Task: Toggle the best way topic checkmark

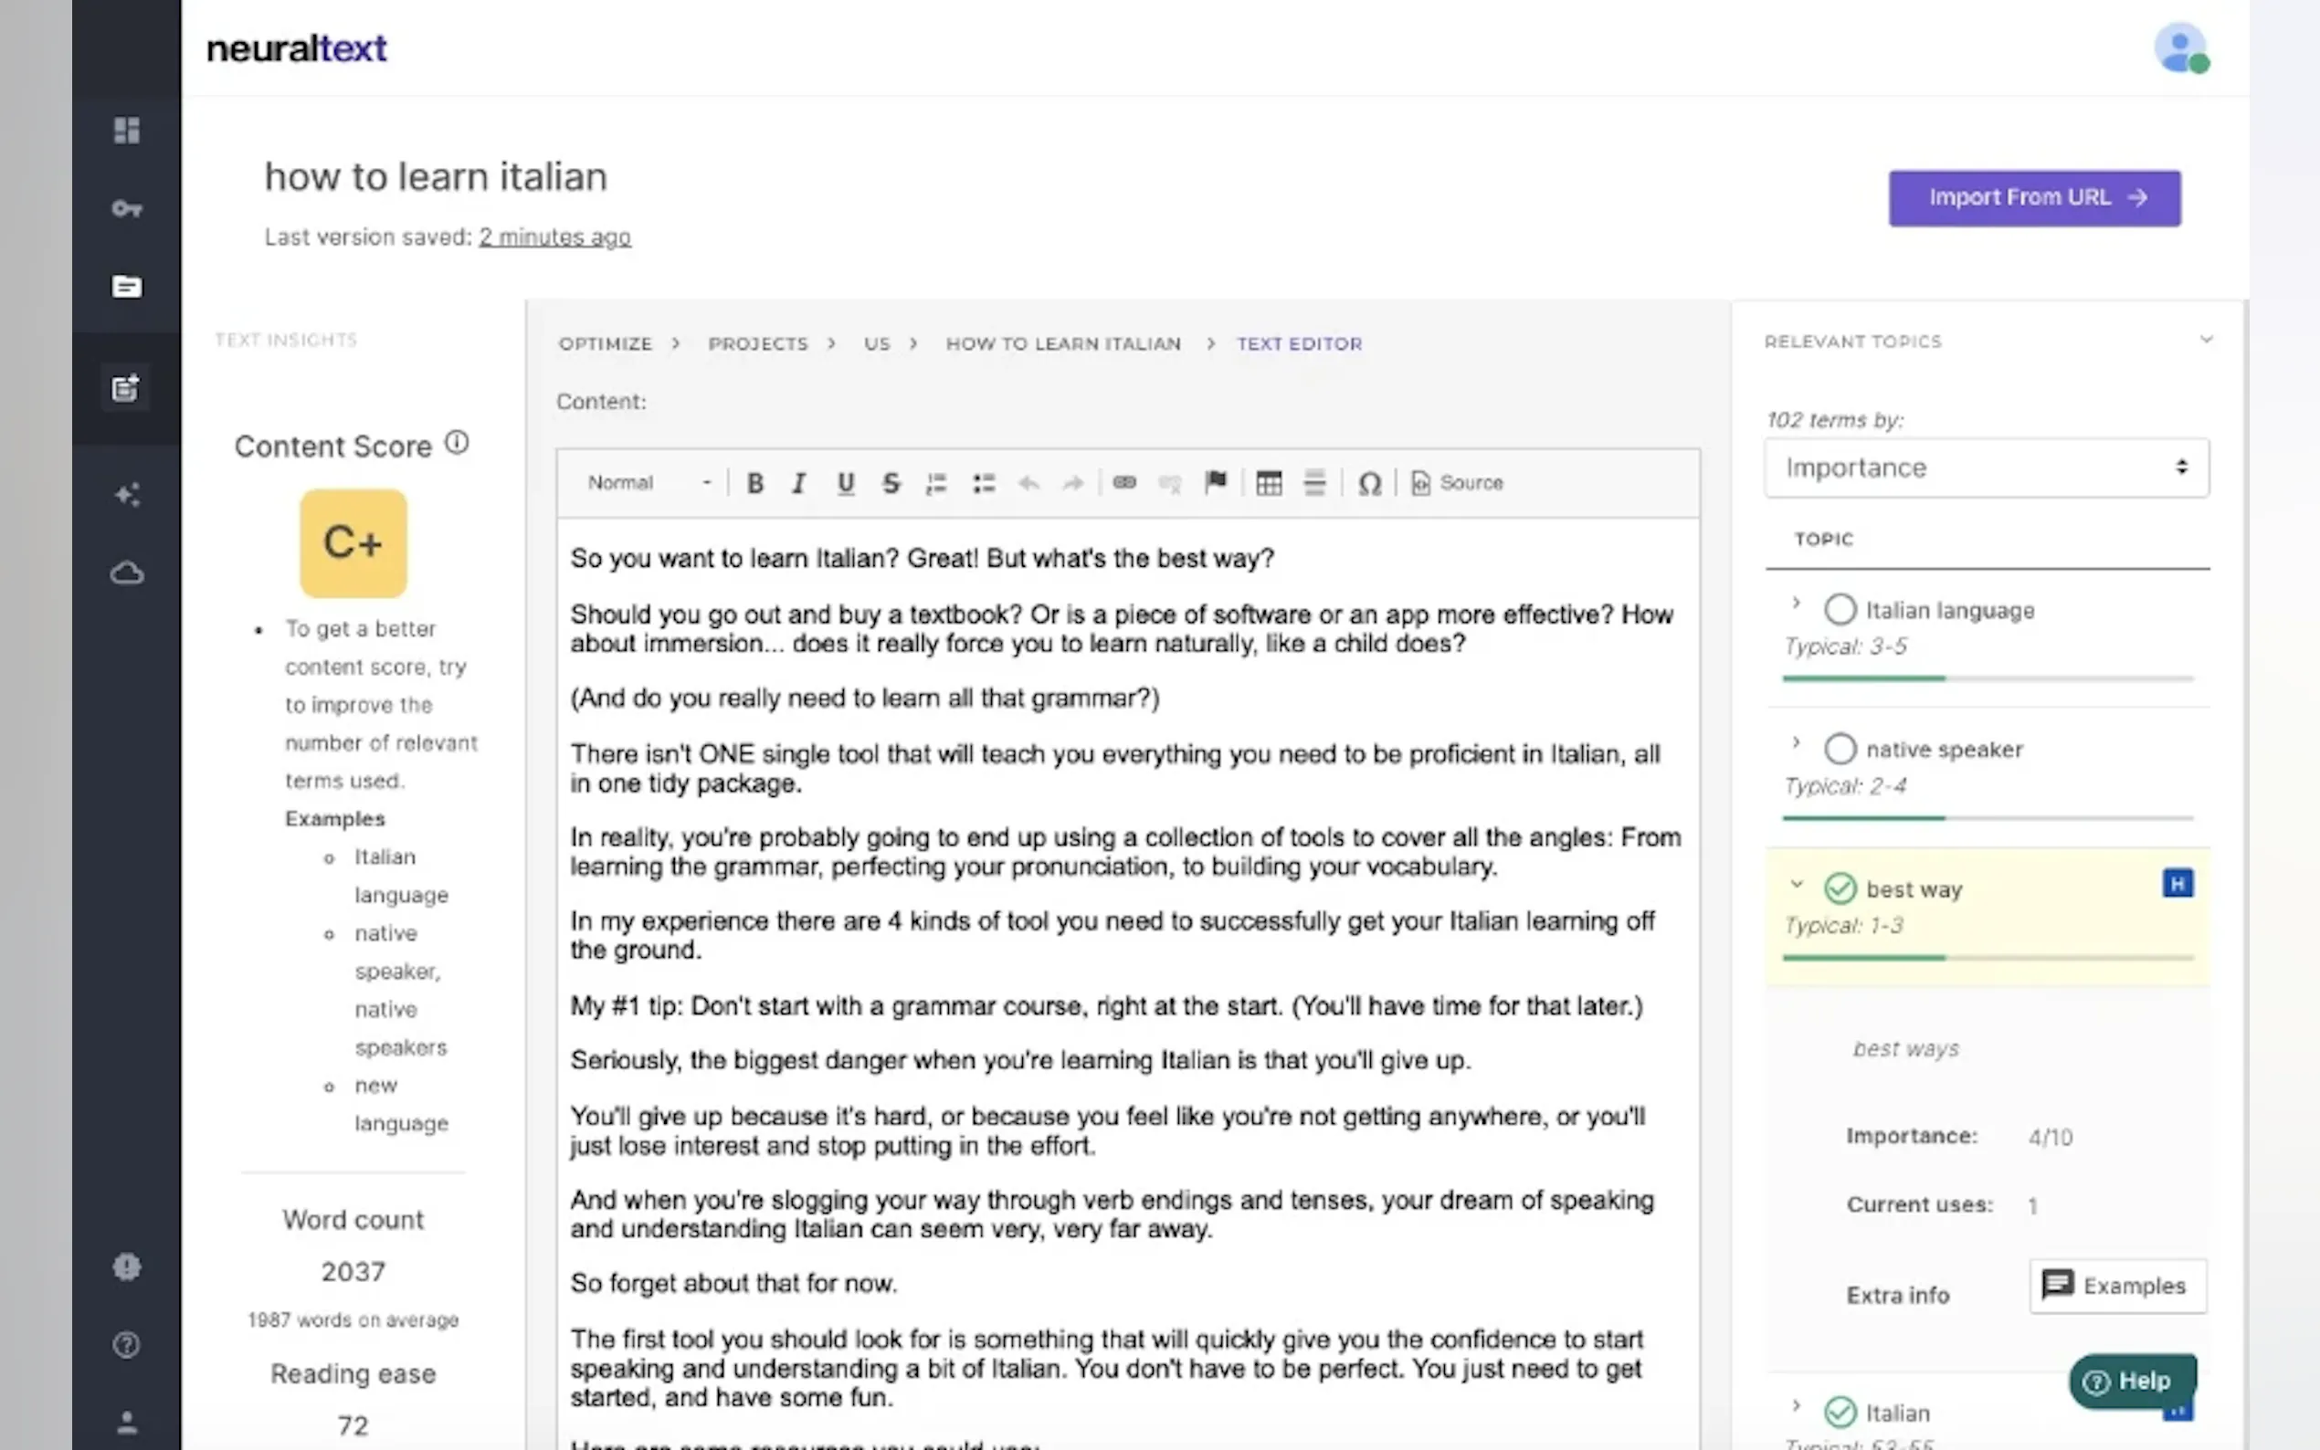Action: pos(1839,889)
